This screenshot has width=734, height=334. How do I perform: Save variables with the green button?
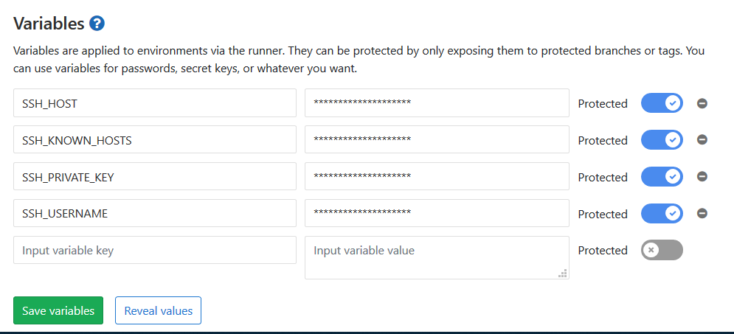pos(58,310)
